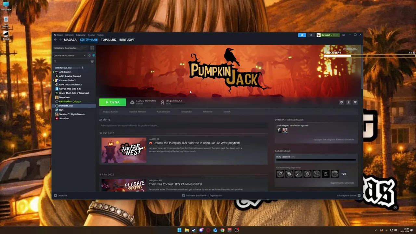The image size is (416, 234).
Task: Open collections grid view icon
Action: (92, 48)
